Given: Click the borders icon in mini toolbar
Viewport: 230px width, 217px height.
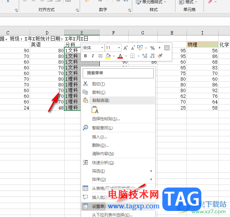Looking at the screenshot, I should coord(133,56).
